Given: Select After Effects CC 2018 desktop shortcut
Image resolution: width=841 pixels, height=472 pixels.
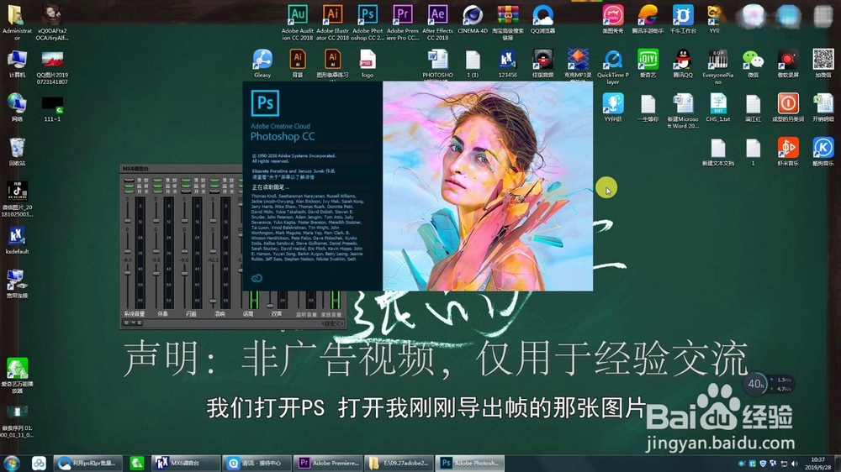Looking at the screenshot, I should pos(437,22).
